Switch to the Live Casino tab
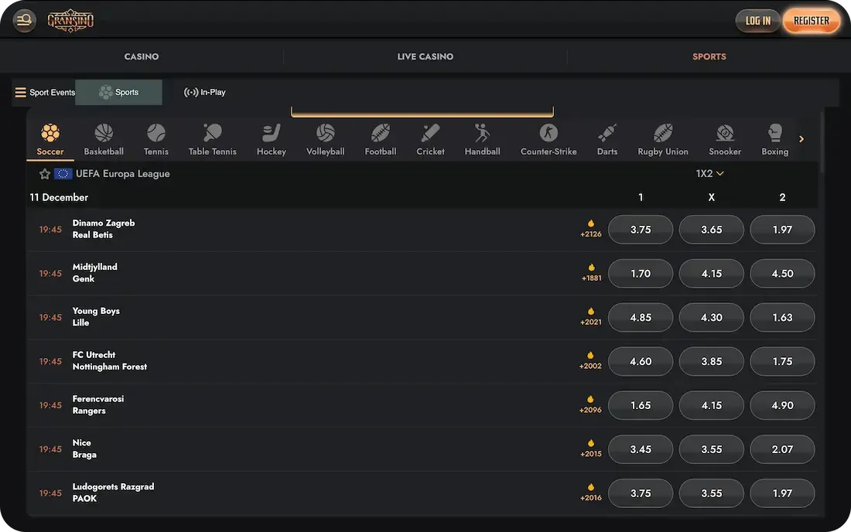The width and height of the screenshot is (851, 532). (x=425, y=56)
